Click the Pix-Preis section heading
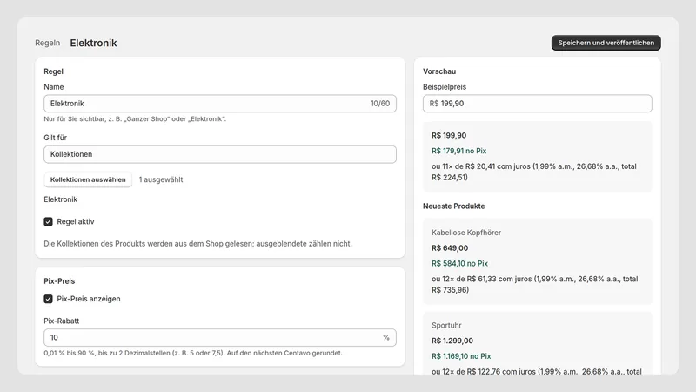Screen dimensions: 696x392 click(59, 280)
